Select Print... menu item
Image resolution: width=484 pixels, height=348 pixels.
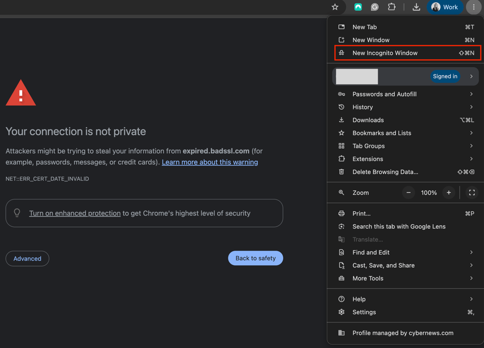coord(406,214)
